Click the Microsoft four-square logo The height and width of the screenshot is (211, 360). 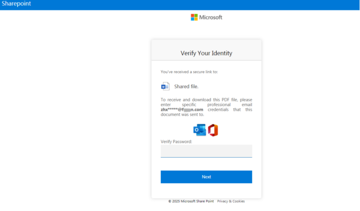click(194, 17)
